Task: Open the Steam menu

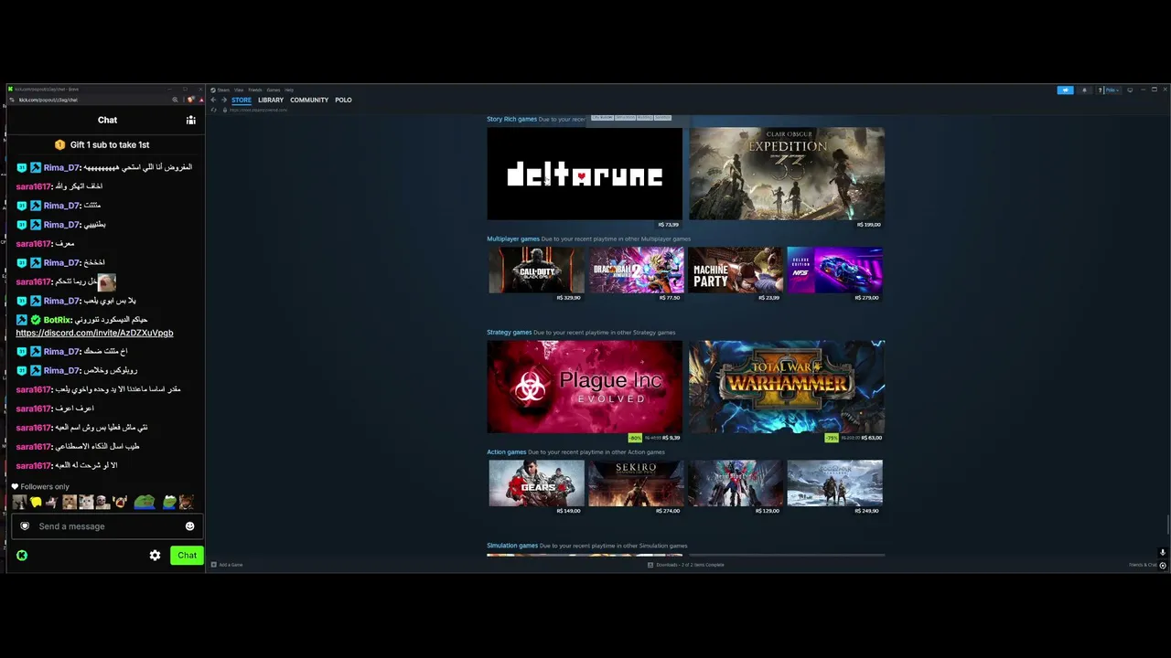Action: (223, 90)
